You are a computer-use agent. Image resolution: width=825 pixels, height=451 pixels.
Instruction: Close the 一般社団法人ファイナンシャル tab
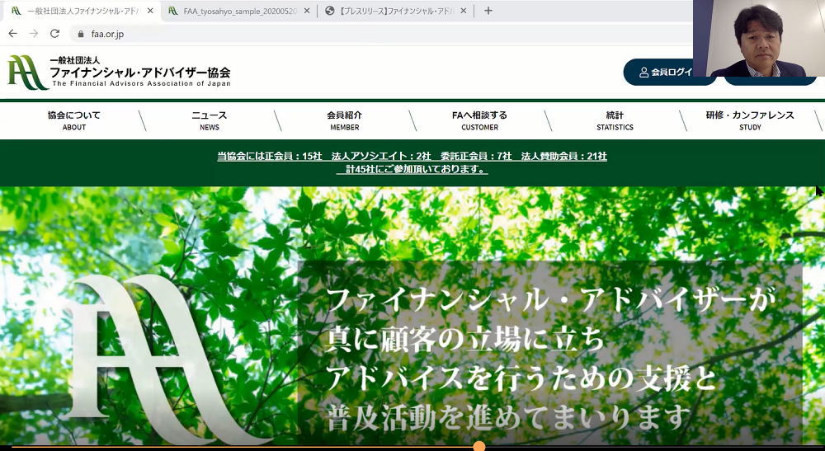(x=150, y=11)
